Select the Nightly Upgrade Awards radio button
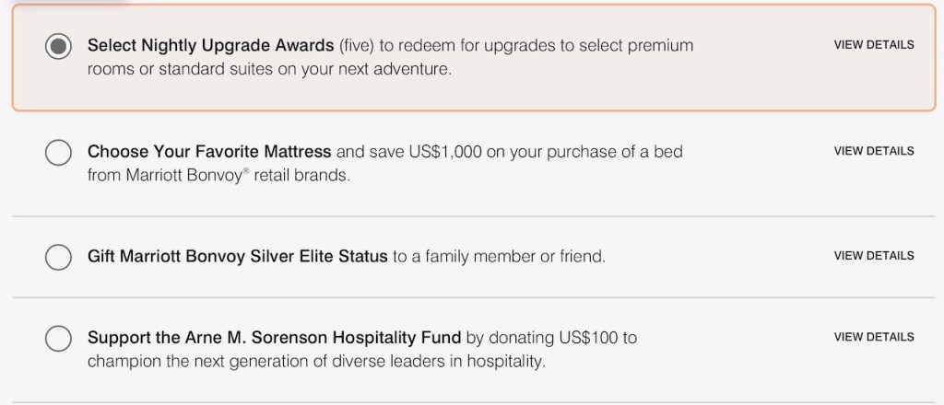Image resolution: width=944 pixels, height=405 pixels. [x=58, y=47]
